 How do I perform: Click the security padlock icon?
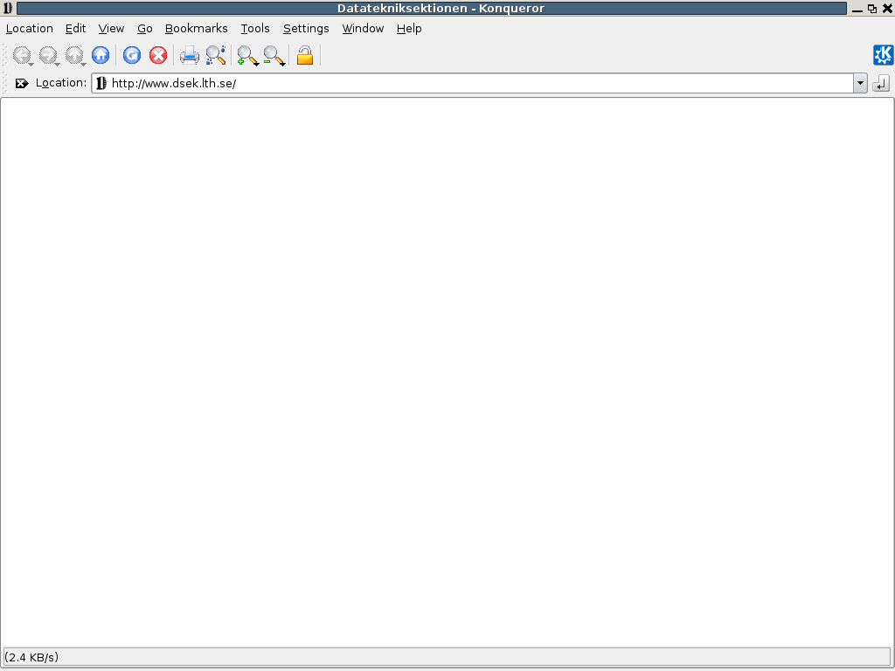pyautogui.click(x=305, y=55)
